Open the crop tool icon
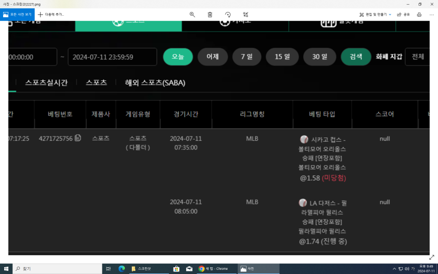The image size is (438, 274). (x=245, y=15)
